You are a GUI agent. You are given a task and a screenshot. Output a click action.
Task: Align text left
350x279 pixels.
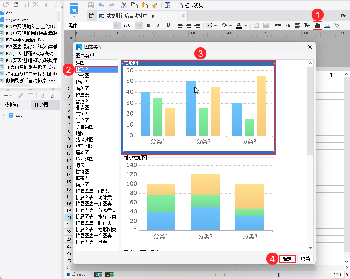coord(180,26)
